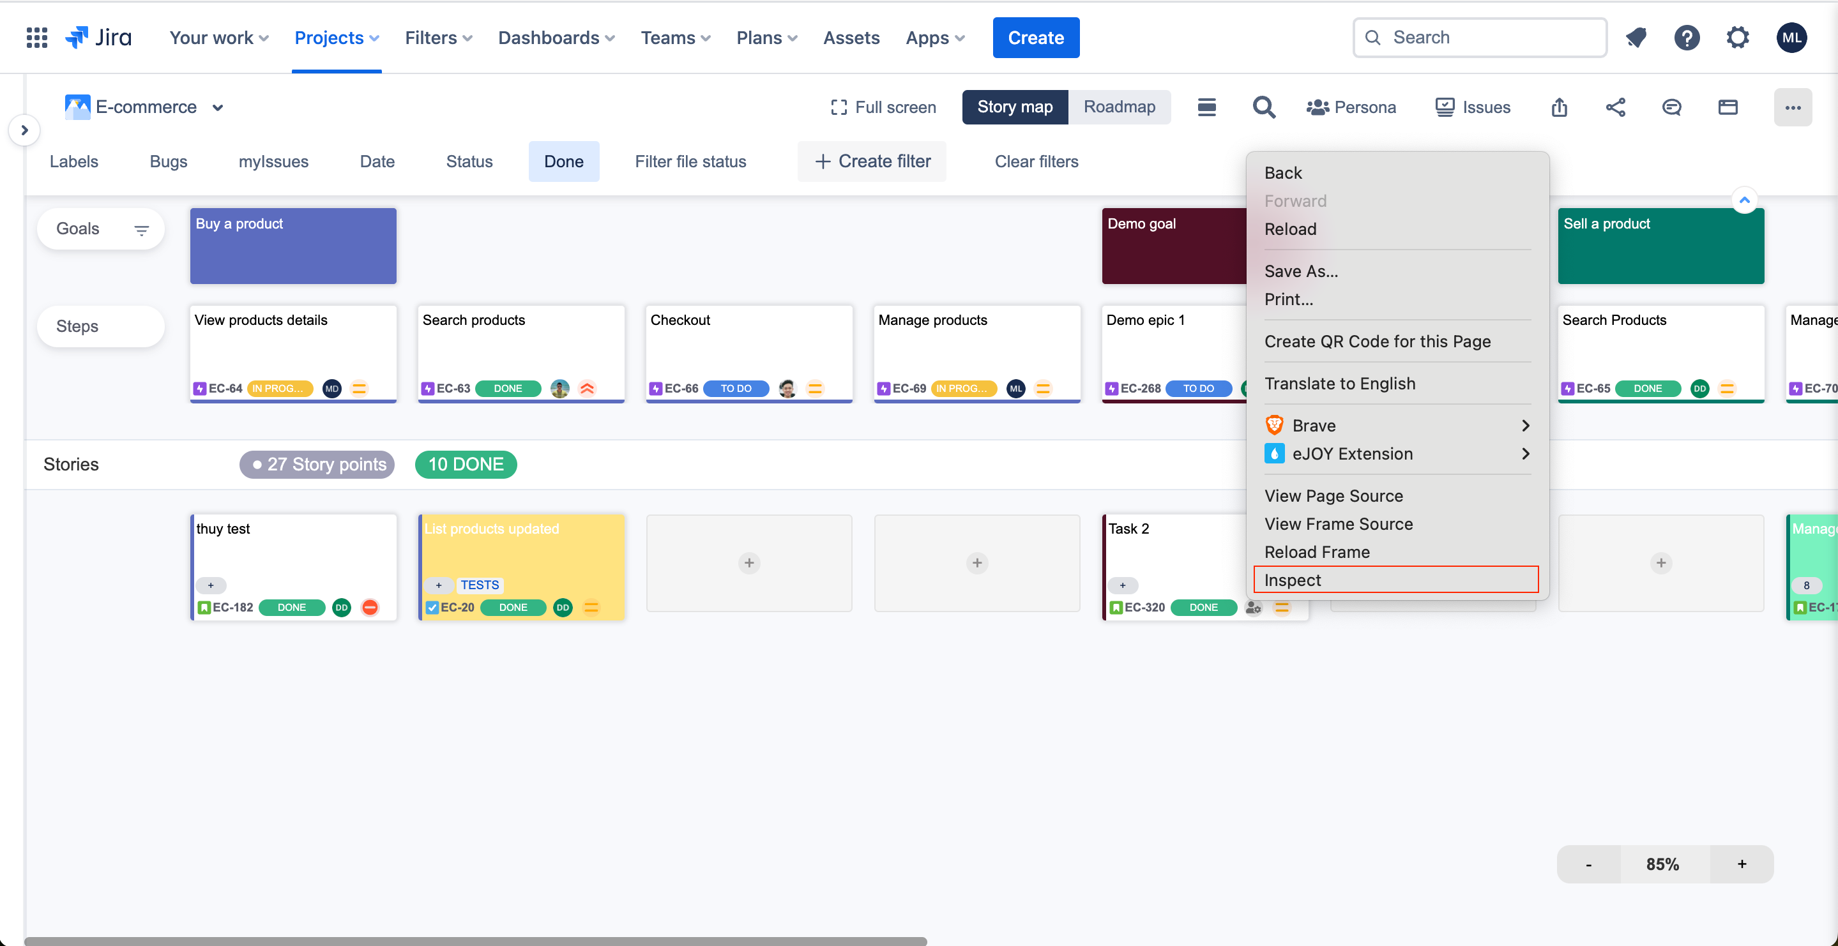Open the Jira app switcher grid icon
This screenshot has width=1838, height=946.
pyautogui.click(x=36, y=37)
